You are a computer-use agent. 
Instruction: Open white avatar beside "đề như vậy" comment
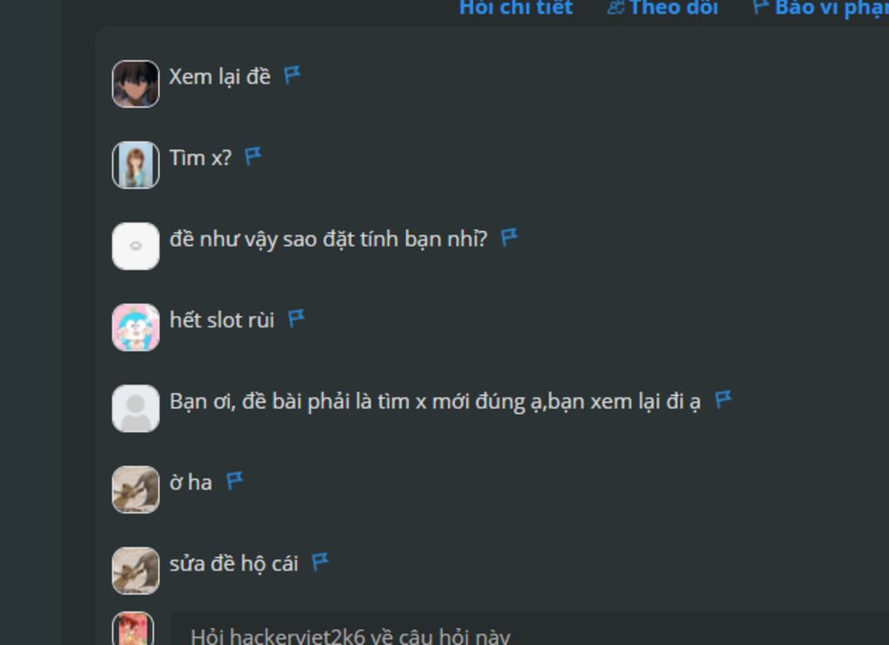tap(135, 246)
